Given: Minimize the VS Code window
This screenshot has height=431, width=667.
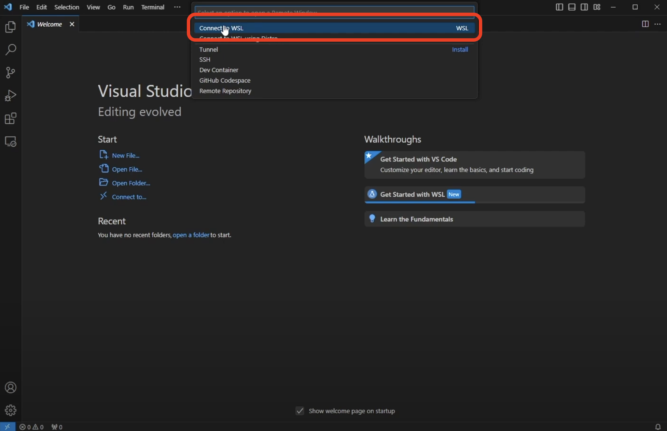Looking at the screenshot, I should [x=613, y=7].
